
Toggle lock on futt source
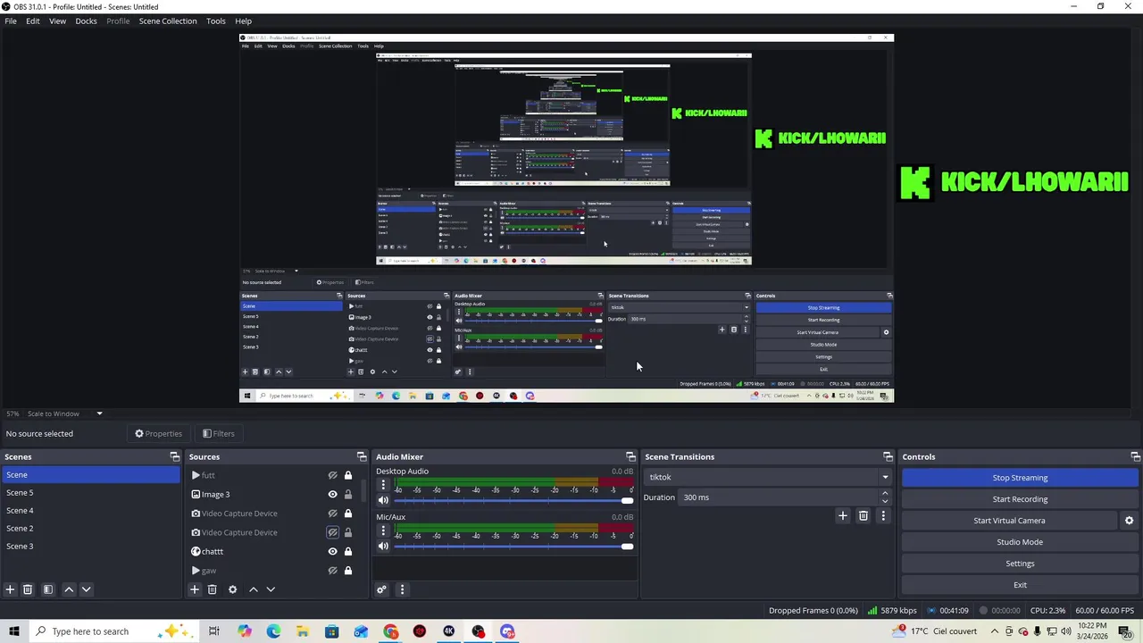pos(348,475)
